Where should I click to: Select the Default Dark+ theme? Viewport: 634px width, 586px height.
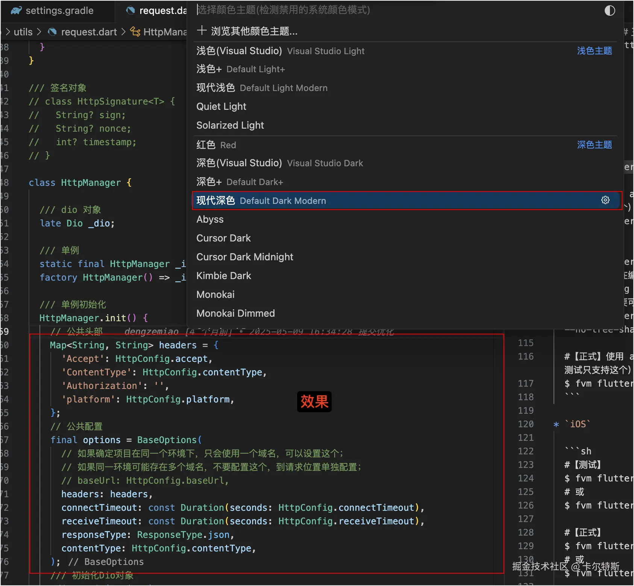pos(405,182)
